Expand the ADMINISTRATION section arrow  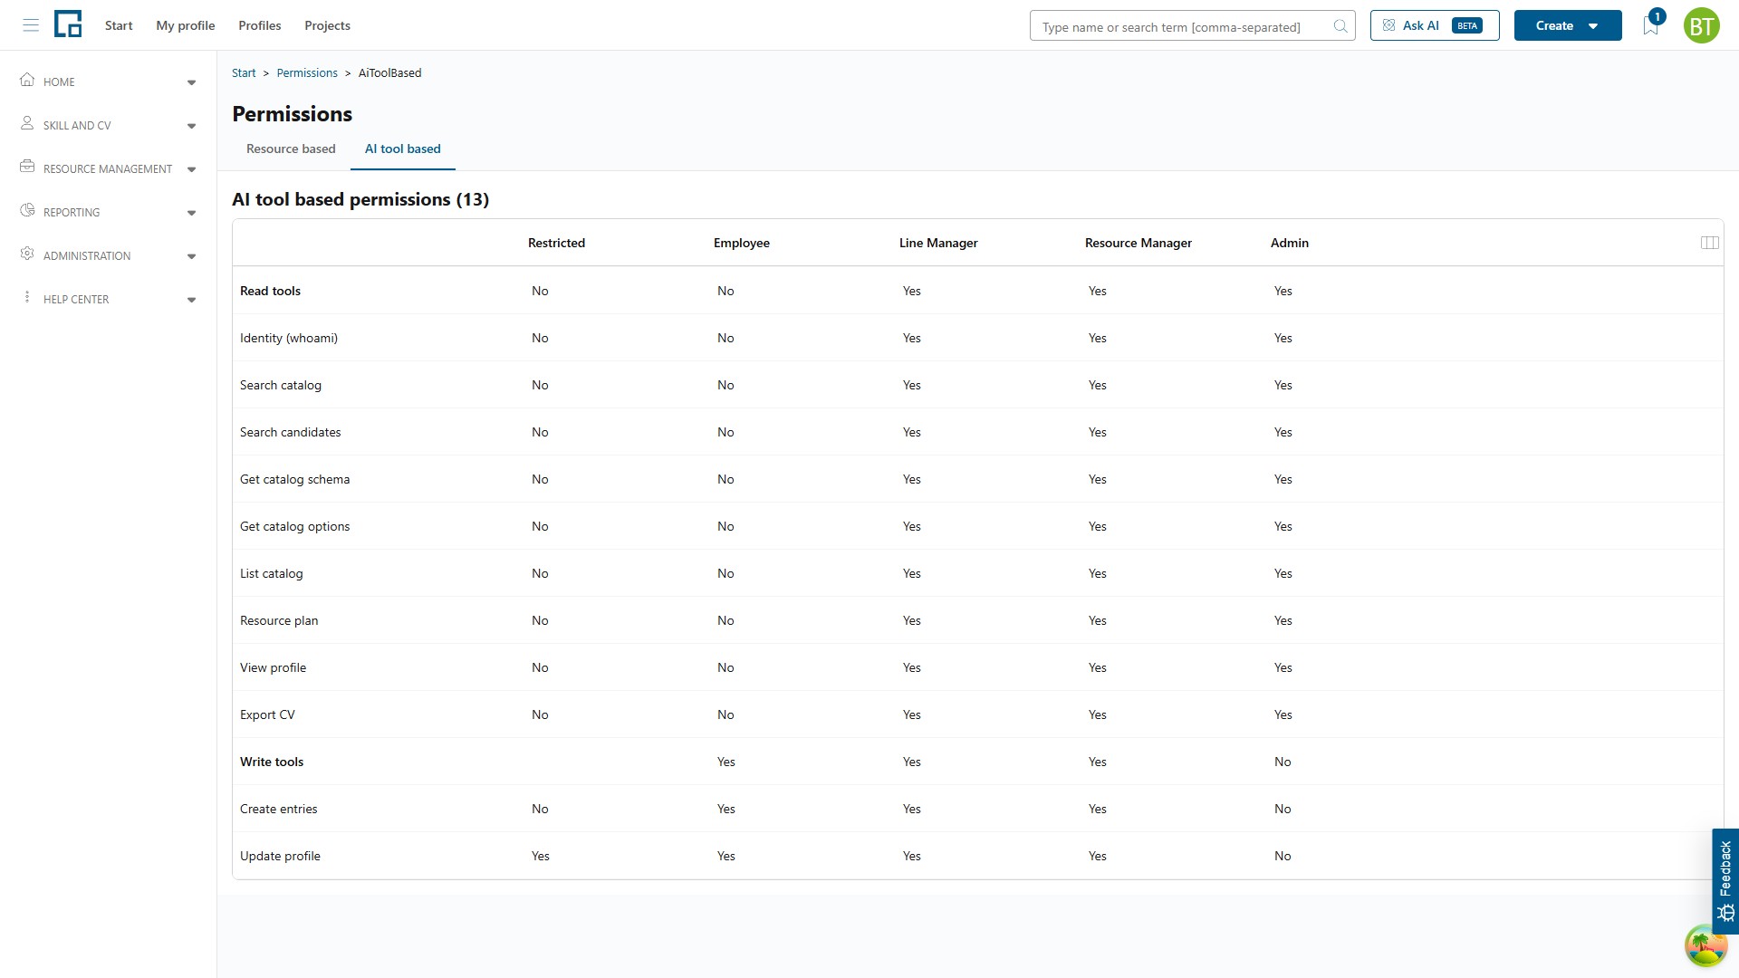[x=191, y=256]
